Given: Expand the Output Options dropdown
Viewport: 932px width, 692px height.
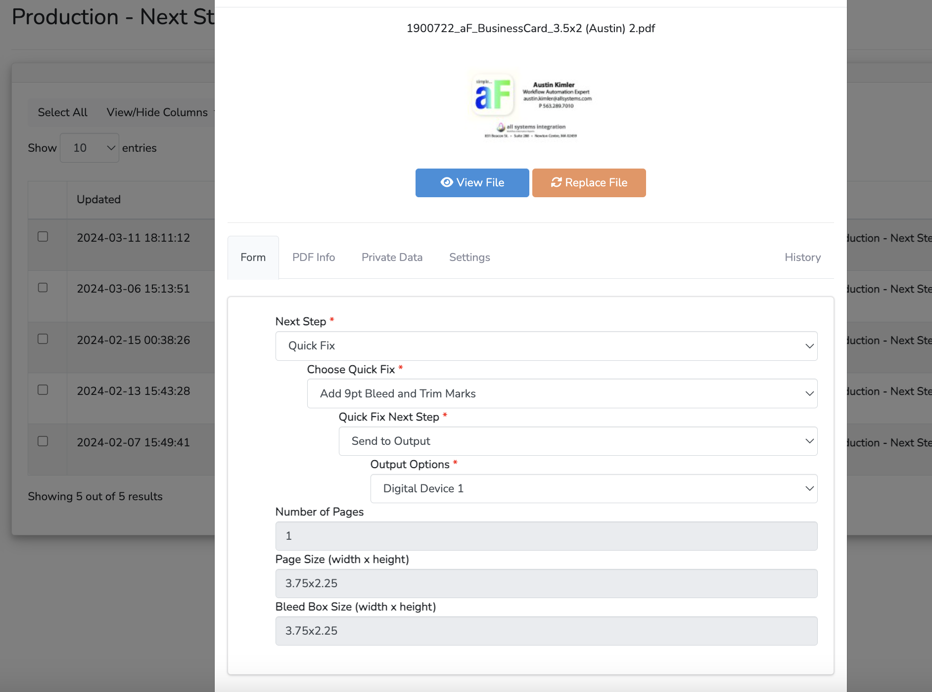Looking at the screenshot, I should point(594,488).
